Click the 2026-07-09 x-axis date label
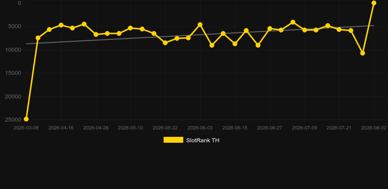 [x=305, y=128]
